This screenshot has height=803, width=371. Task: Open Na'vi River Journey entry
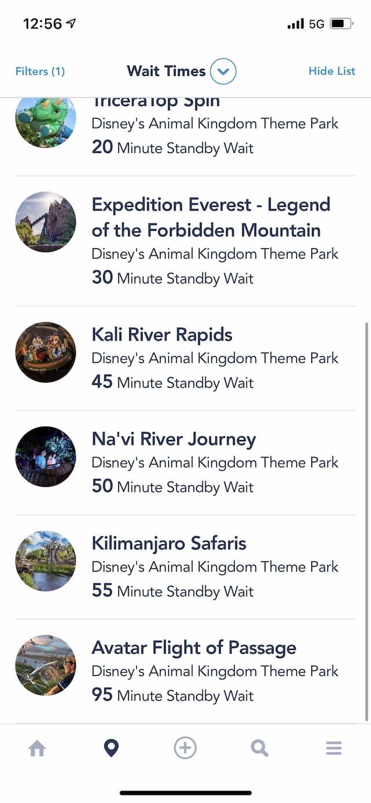point(185,463)
